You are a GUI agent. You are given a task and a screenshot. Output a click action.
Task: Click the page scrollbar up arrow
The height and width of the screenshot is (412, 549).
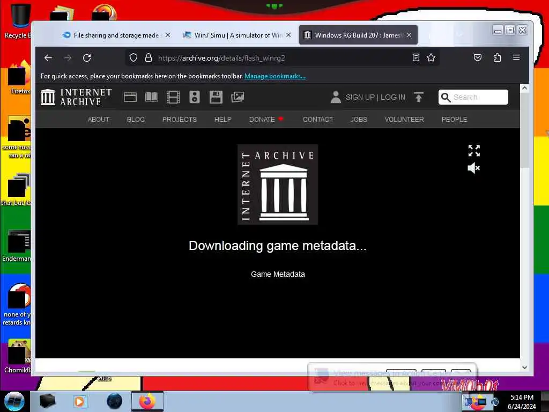coord(524,89)
